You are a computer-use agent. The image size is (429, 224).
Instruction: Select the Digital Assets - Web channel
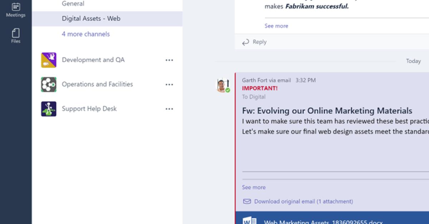point(91,19)
